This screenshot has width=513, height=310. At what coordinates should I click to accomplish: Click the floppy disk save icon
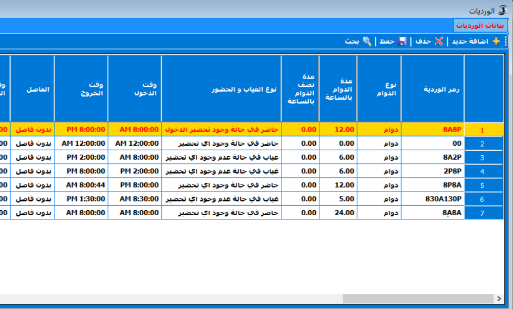click(402, 41)
